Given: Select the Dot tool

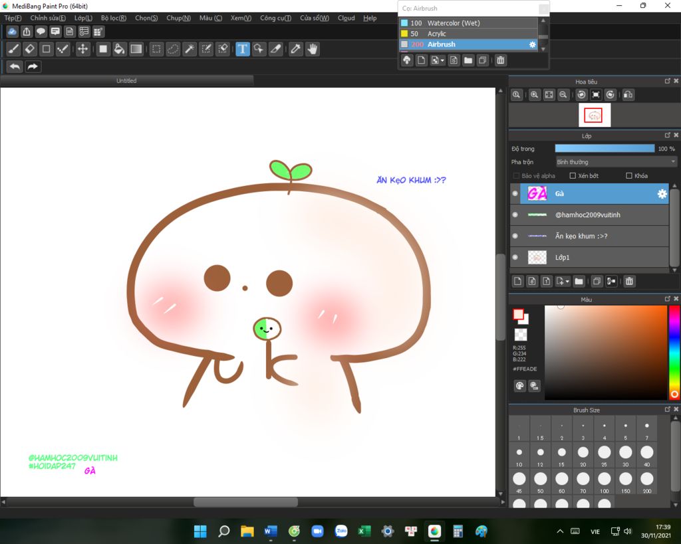Looking at the screenshot, I should 63,49.
